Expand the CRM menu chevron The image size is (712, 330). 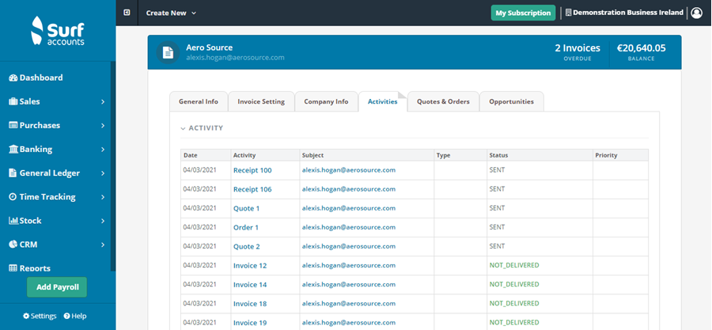click(x=103, y=245)
